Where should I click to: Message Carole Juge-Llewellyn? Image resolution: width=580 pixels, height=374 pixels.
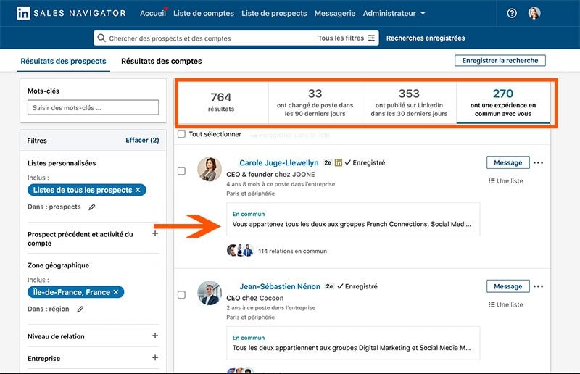pyautogui.click(x=508, y=162)
